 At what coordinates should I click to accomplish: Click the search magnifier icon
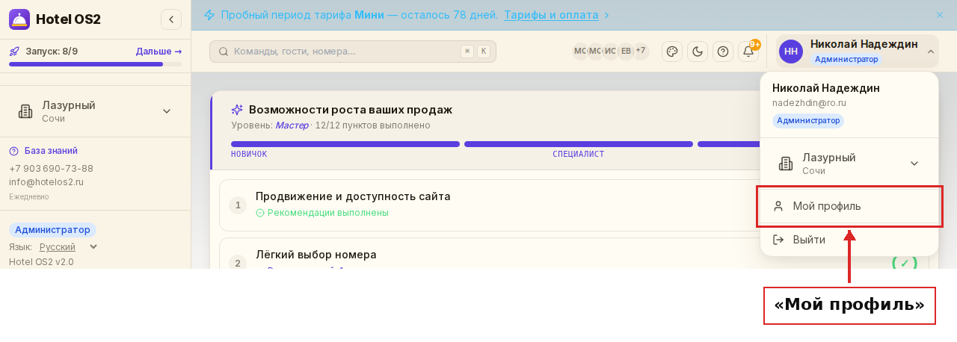pos(224,52)
